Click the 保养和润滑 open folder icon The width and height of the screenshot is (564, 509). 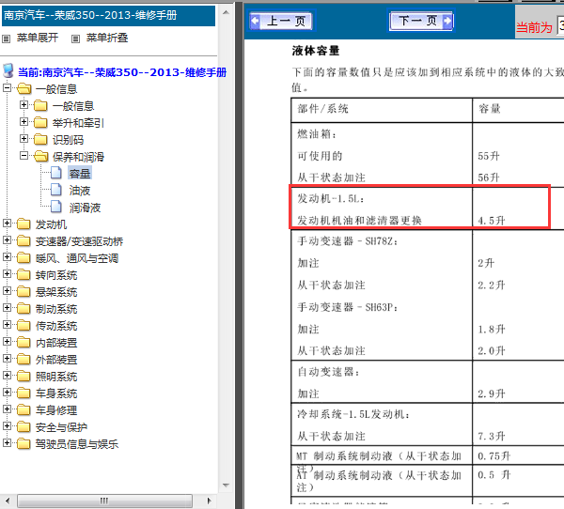[x=41, y=156]
